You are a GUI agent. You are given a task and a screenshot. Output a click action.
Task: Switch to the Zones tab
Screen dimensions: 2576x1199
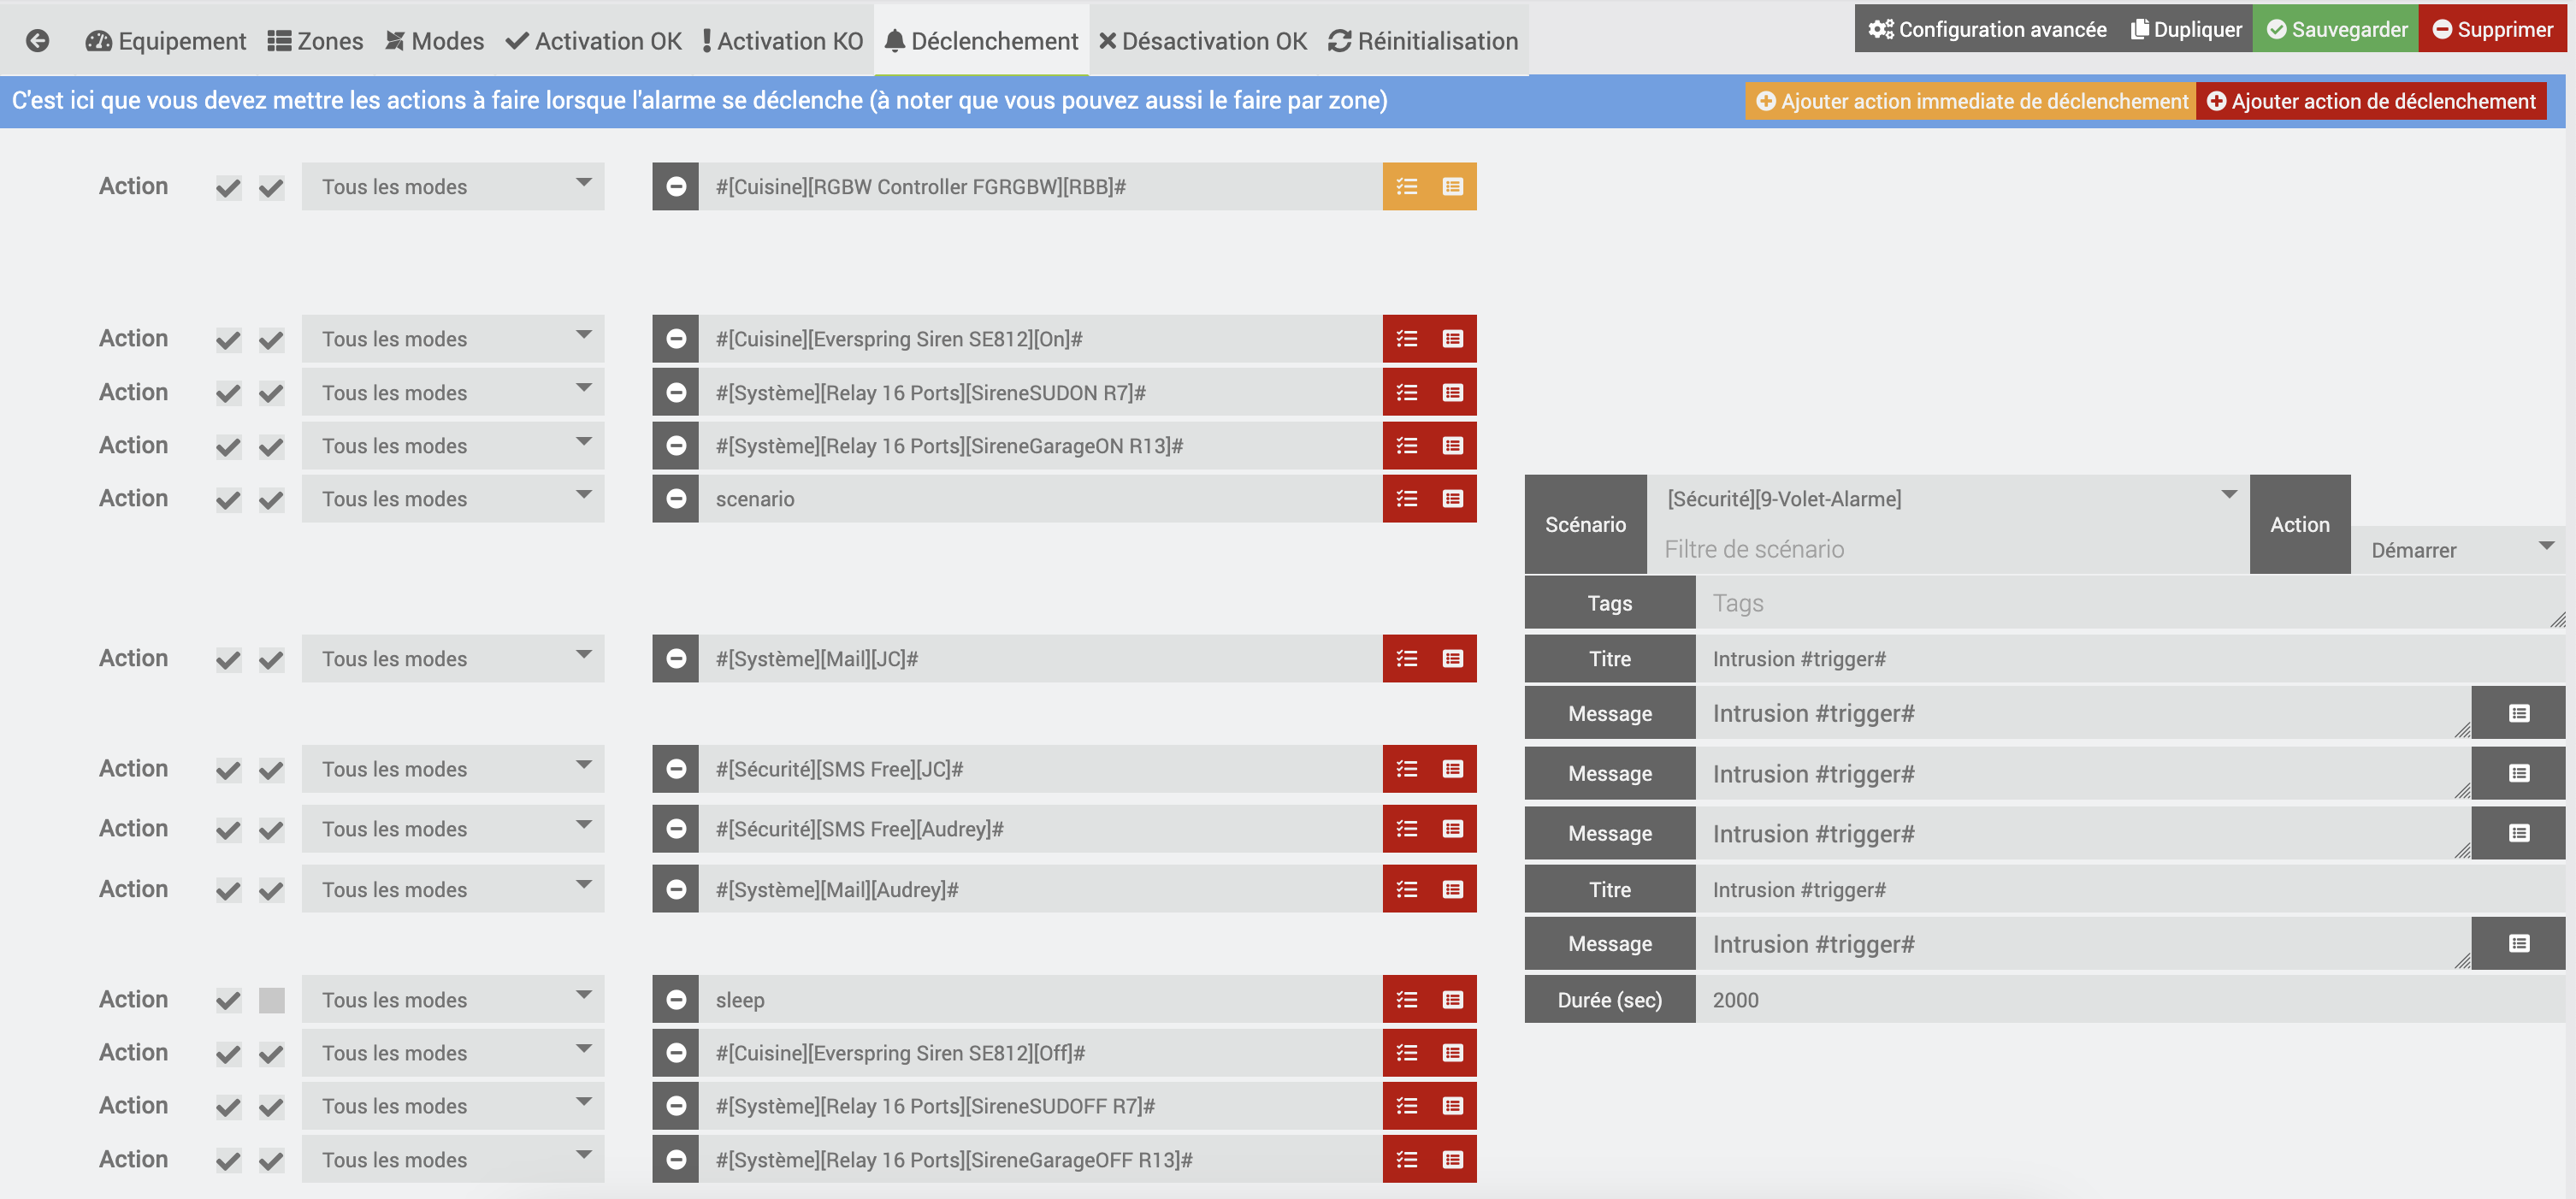(x=316, y=41)
